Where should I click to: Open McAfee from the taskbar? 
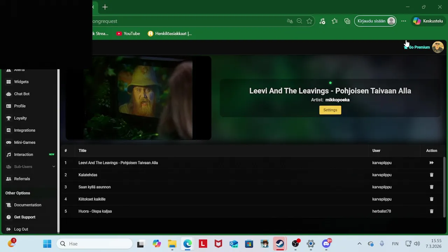[x=218, y=244]
